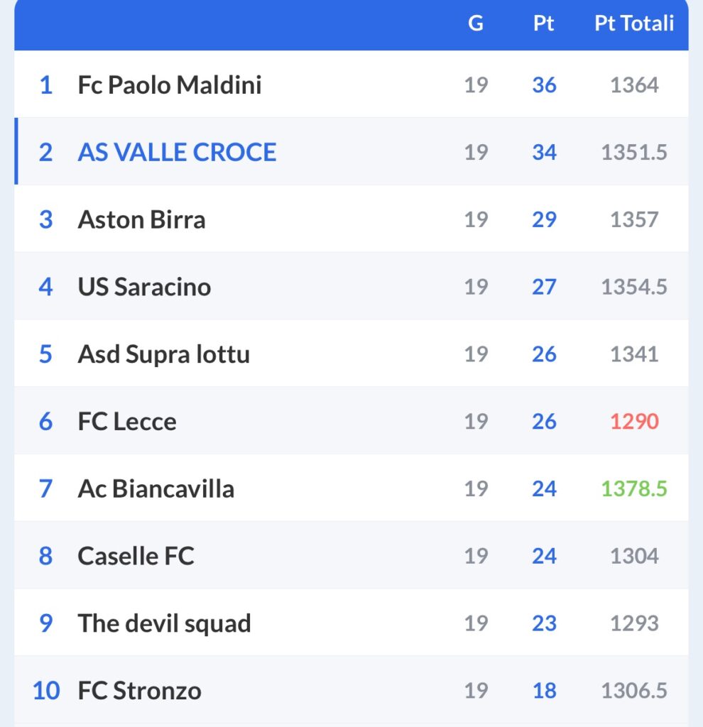Click the green 1378.5 total points value

(x=634, y=488)
